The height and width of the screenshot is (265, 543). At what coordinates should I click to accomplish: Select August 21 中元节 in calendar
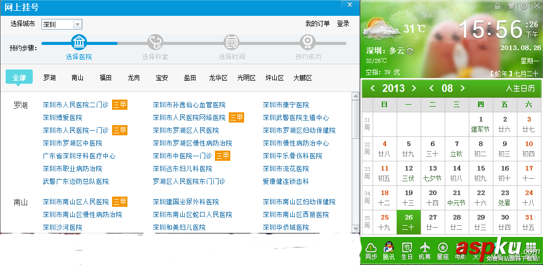tap(457, 198)
